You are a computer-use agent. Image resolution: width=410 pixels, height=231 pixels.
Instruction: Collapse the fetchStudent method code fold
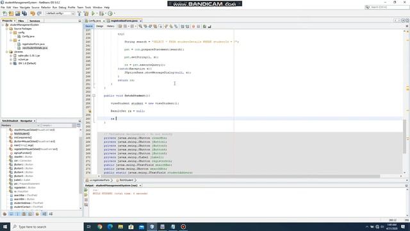[x=94, y=96]
